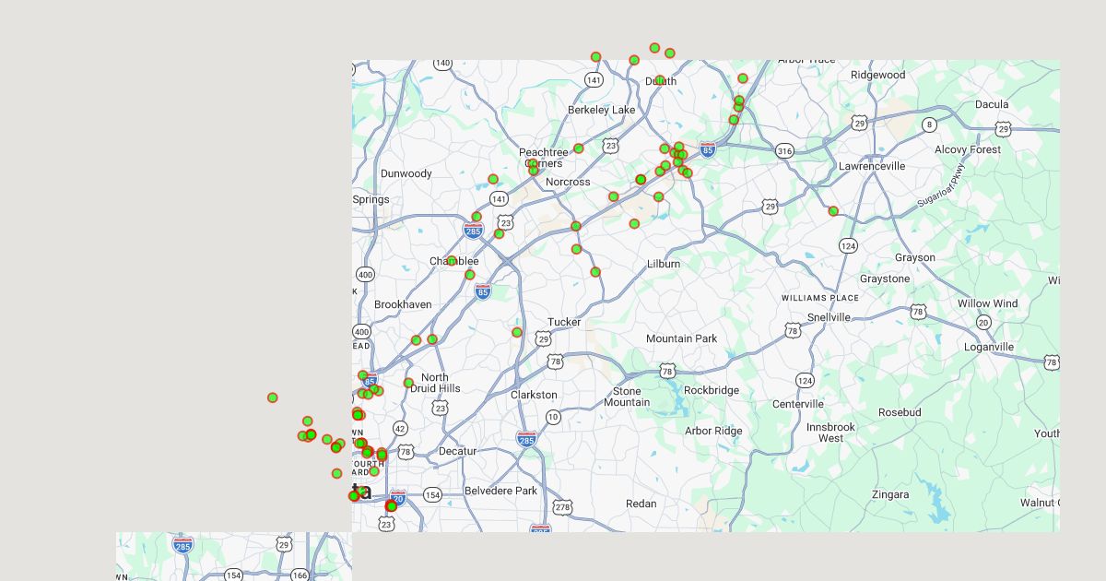
Task: Select the Lilburn label
Action: coord(664,264)
